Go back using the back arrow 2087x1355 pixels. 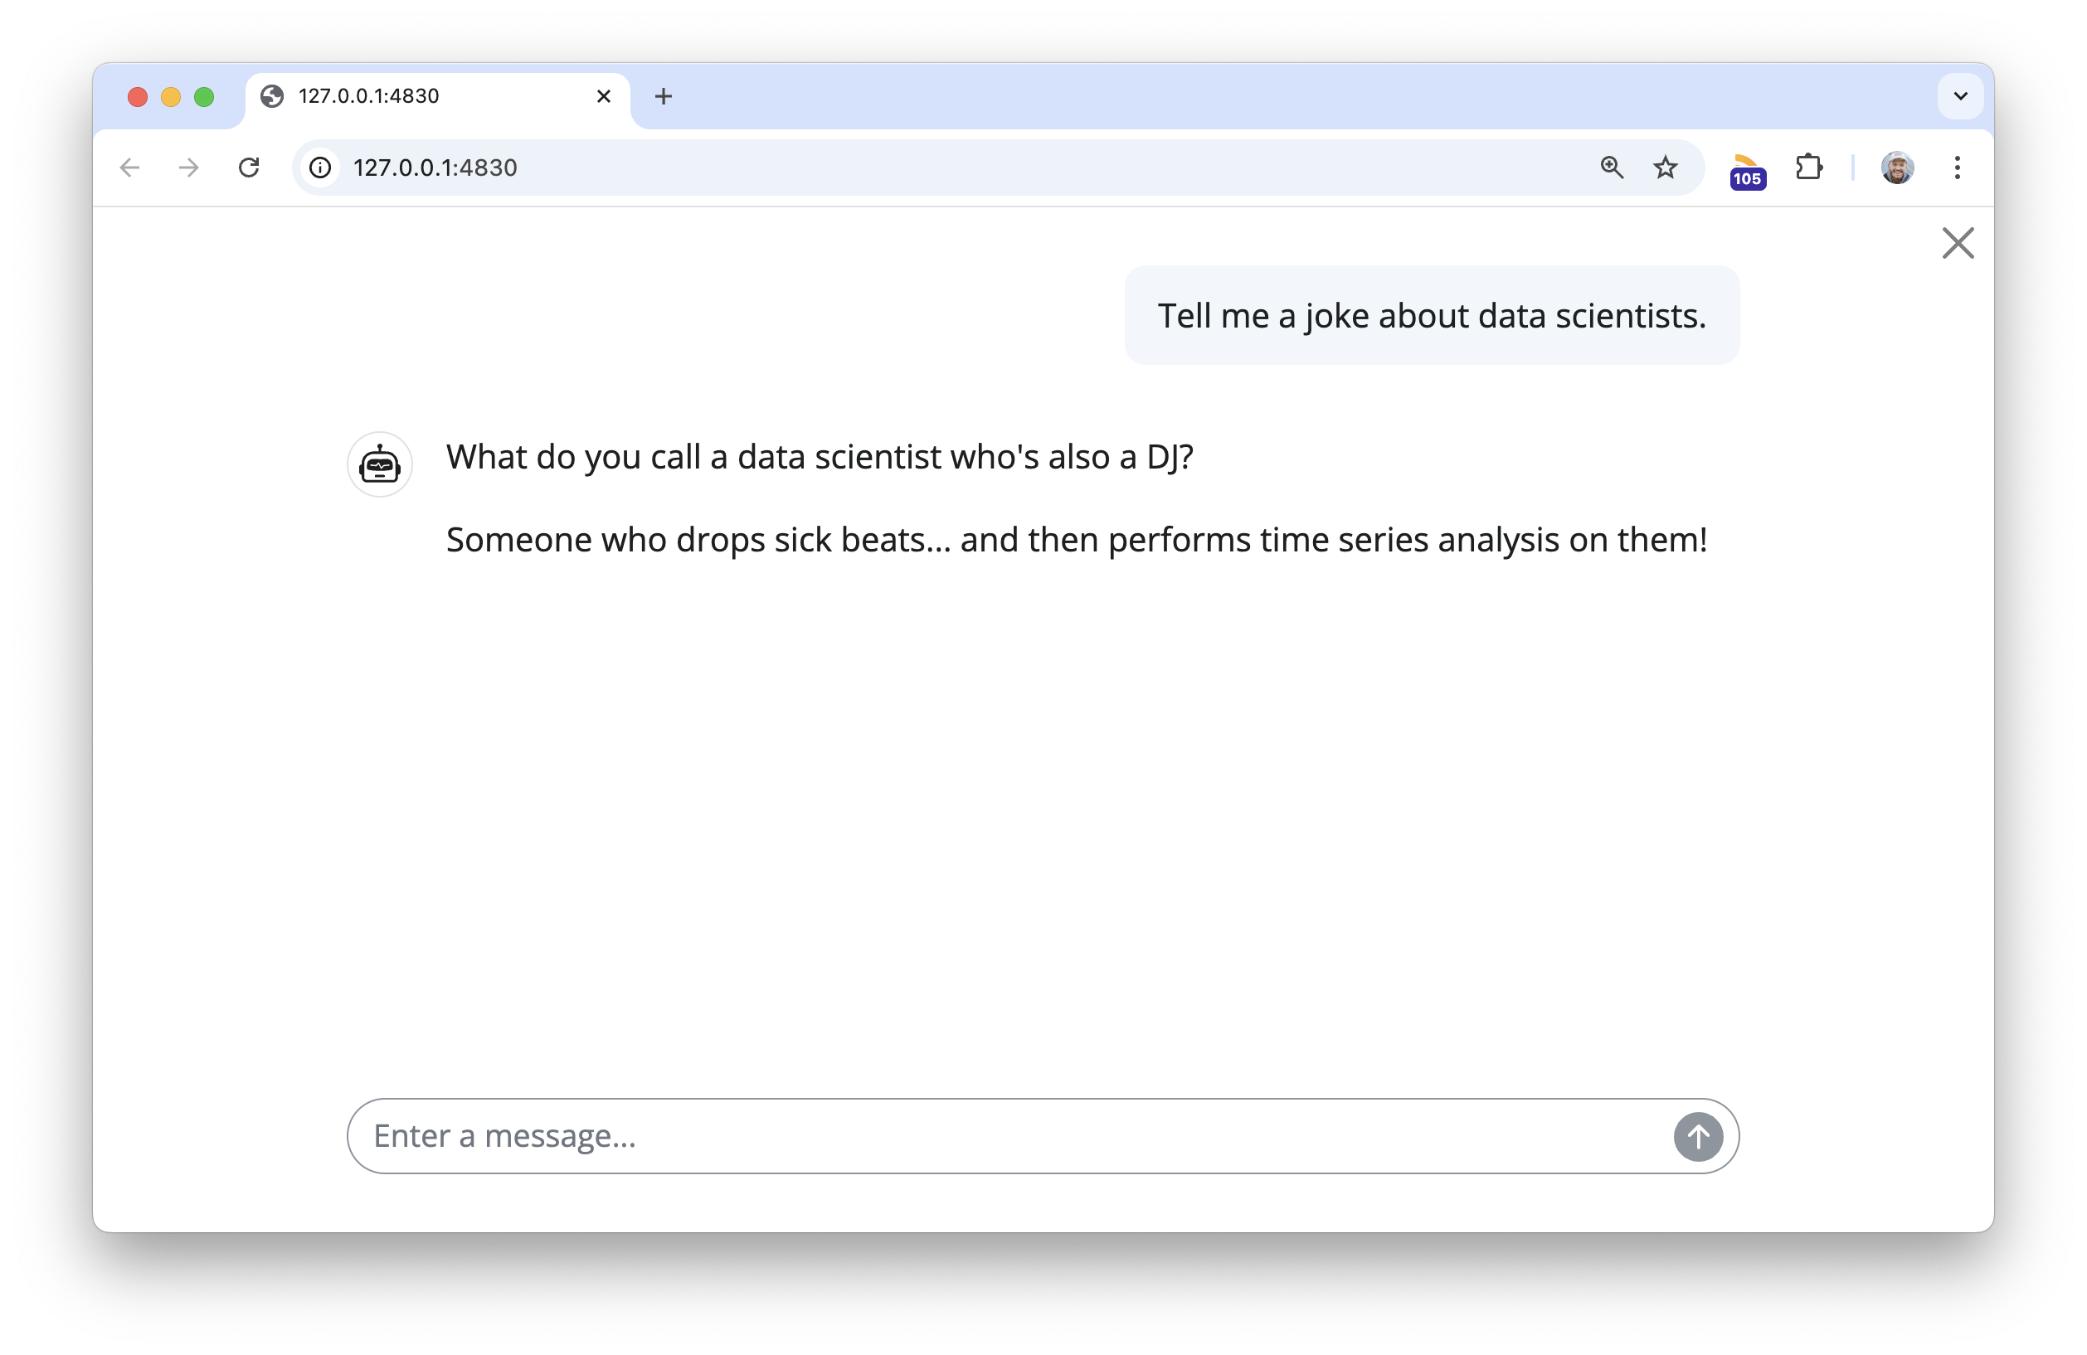point(129,168)
